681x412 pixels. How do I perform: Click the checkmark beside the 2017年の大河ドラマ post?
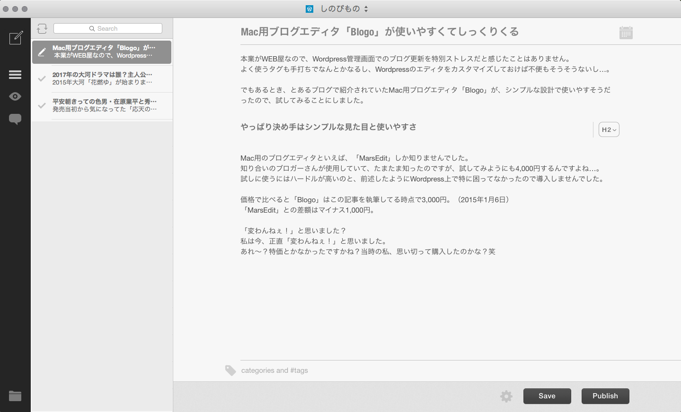[x=42, y=78]
